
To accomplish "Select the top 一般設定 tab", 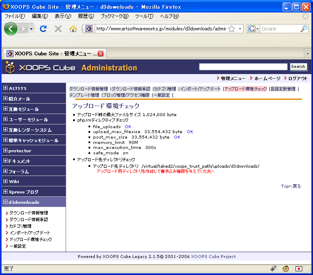I will pos(162,95).
